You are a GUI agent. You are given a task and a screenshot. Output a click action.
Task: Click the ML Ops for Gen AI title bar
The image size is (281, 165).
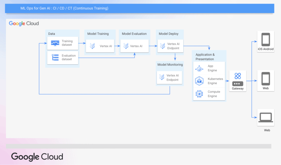tap(140, 8)
